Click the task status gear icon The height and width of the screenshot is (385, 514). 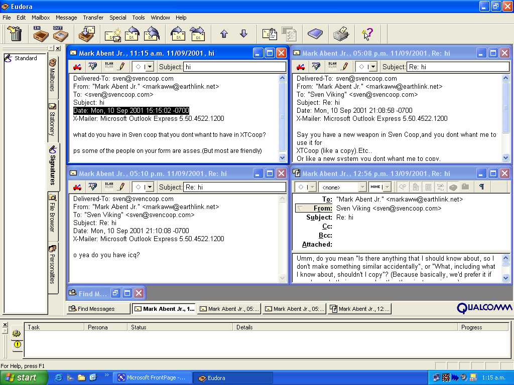(x=17, y=333)
